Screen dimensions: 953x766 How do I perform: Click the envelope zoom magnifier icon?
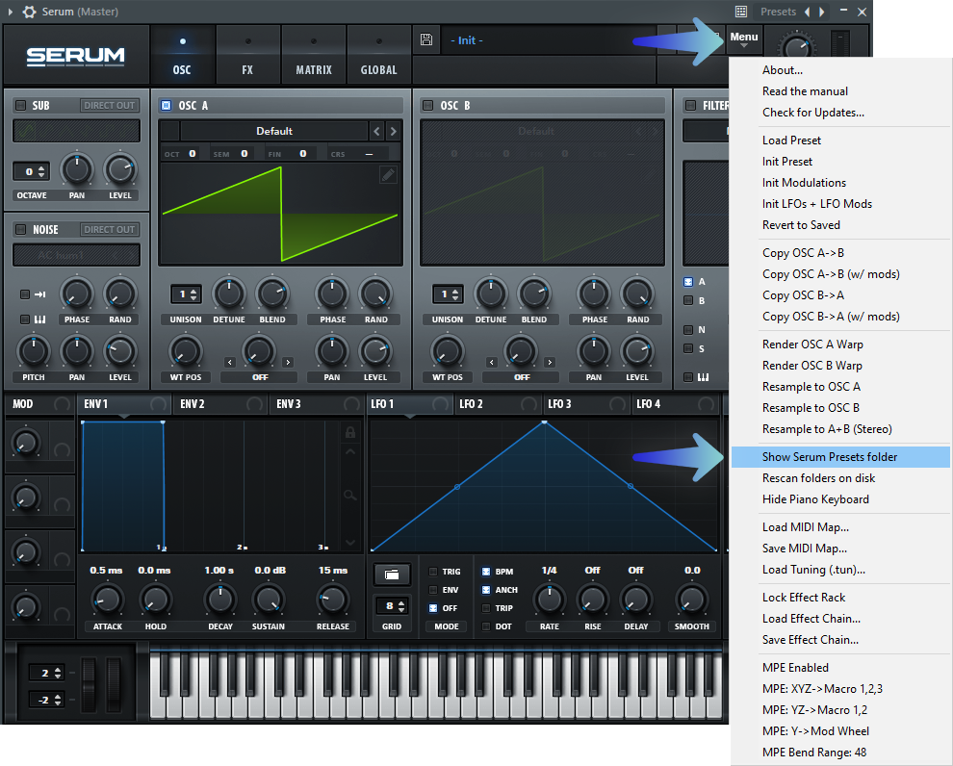(350, 496)
